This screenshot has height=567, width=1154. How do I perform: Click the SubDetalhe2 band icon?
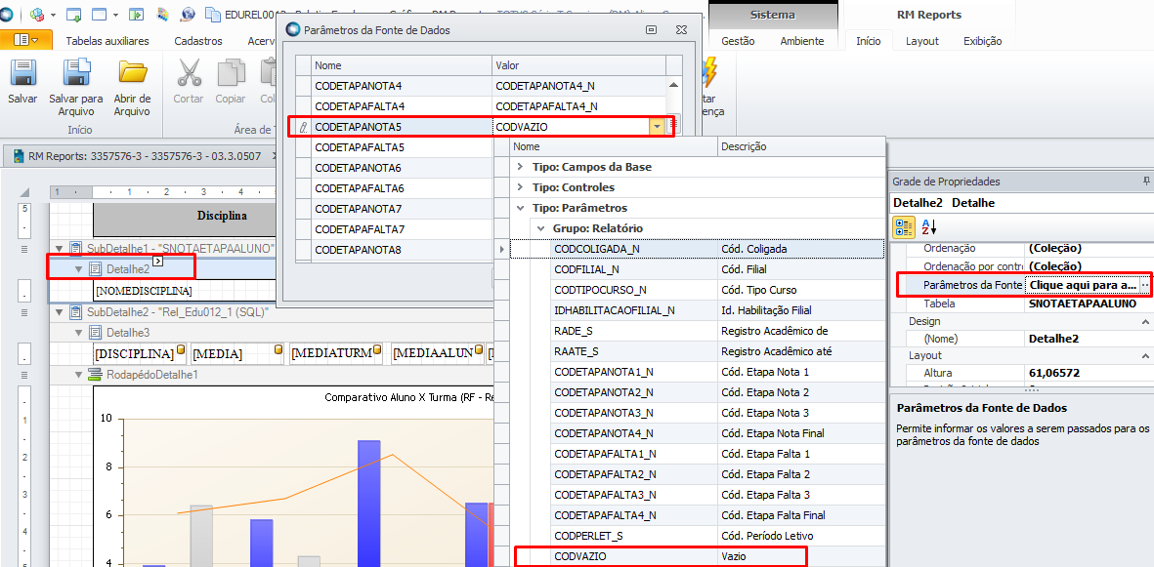pos(76,312)
